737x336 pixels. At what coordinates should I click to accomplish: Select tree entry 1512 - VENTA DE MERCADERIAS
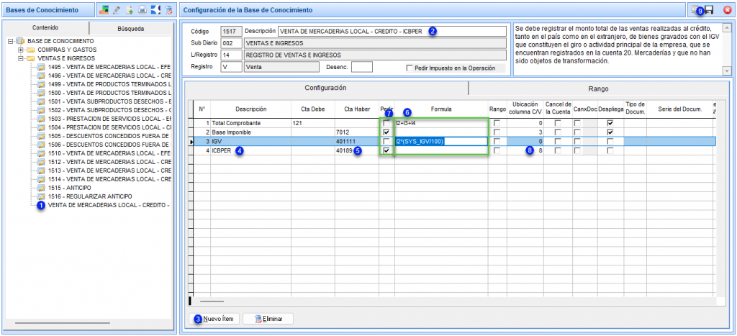tap(109, 162)
